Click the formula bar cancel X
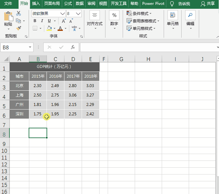 click(x=49, y=47)
